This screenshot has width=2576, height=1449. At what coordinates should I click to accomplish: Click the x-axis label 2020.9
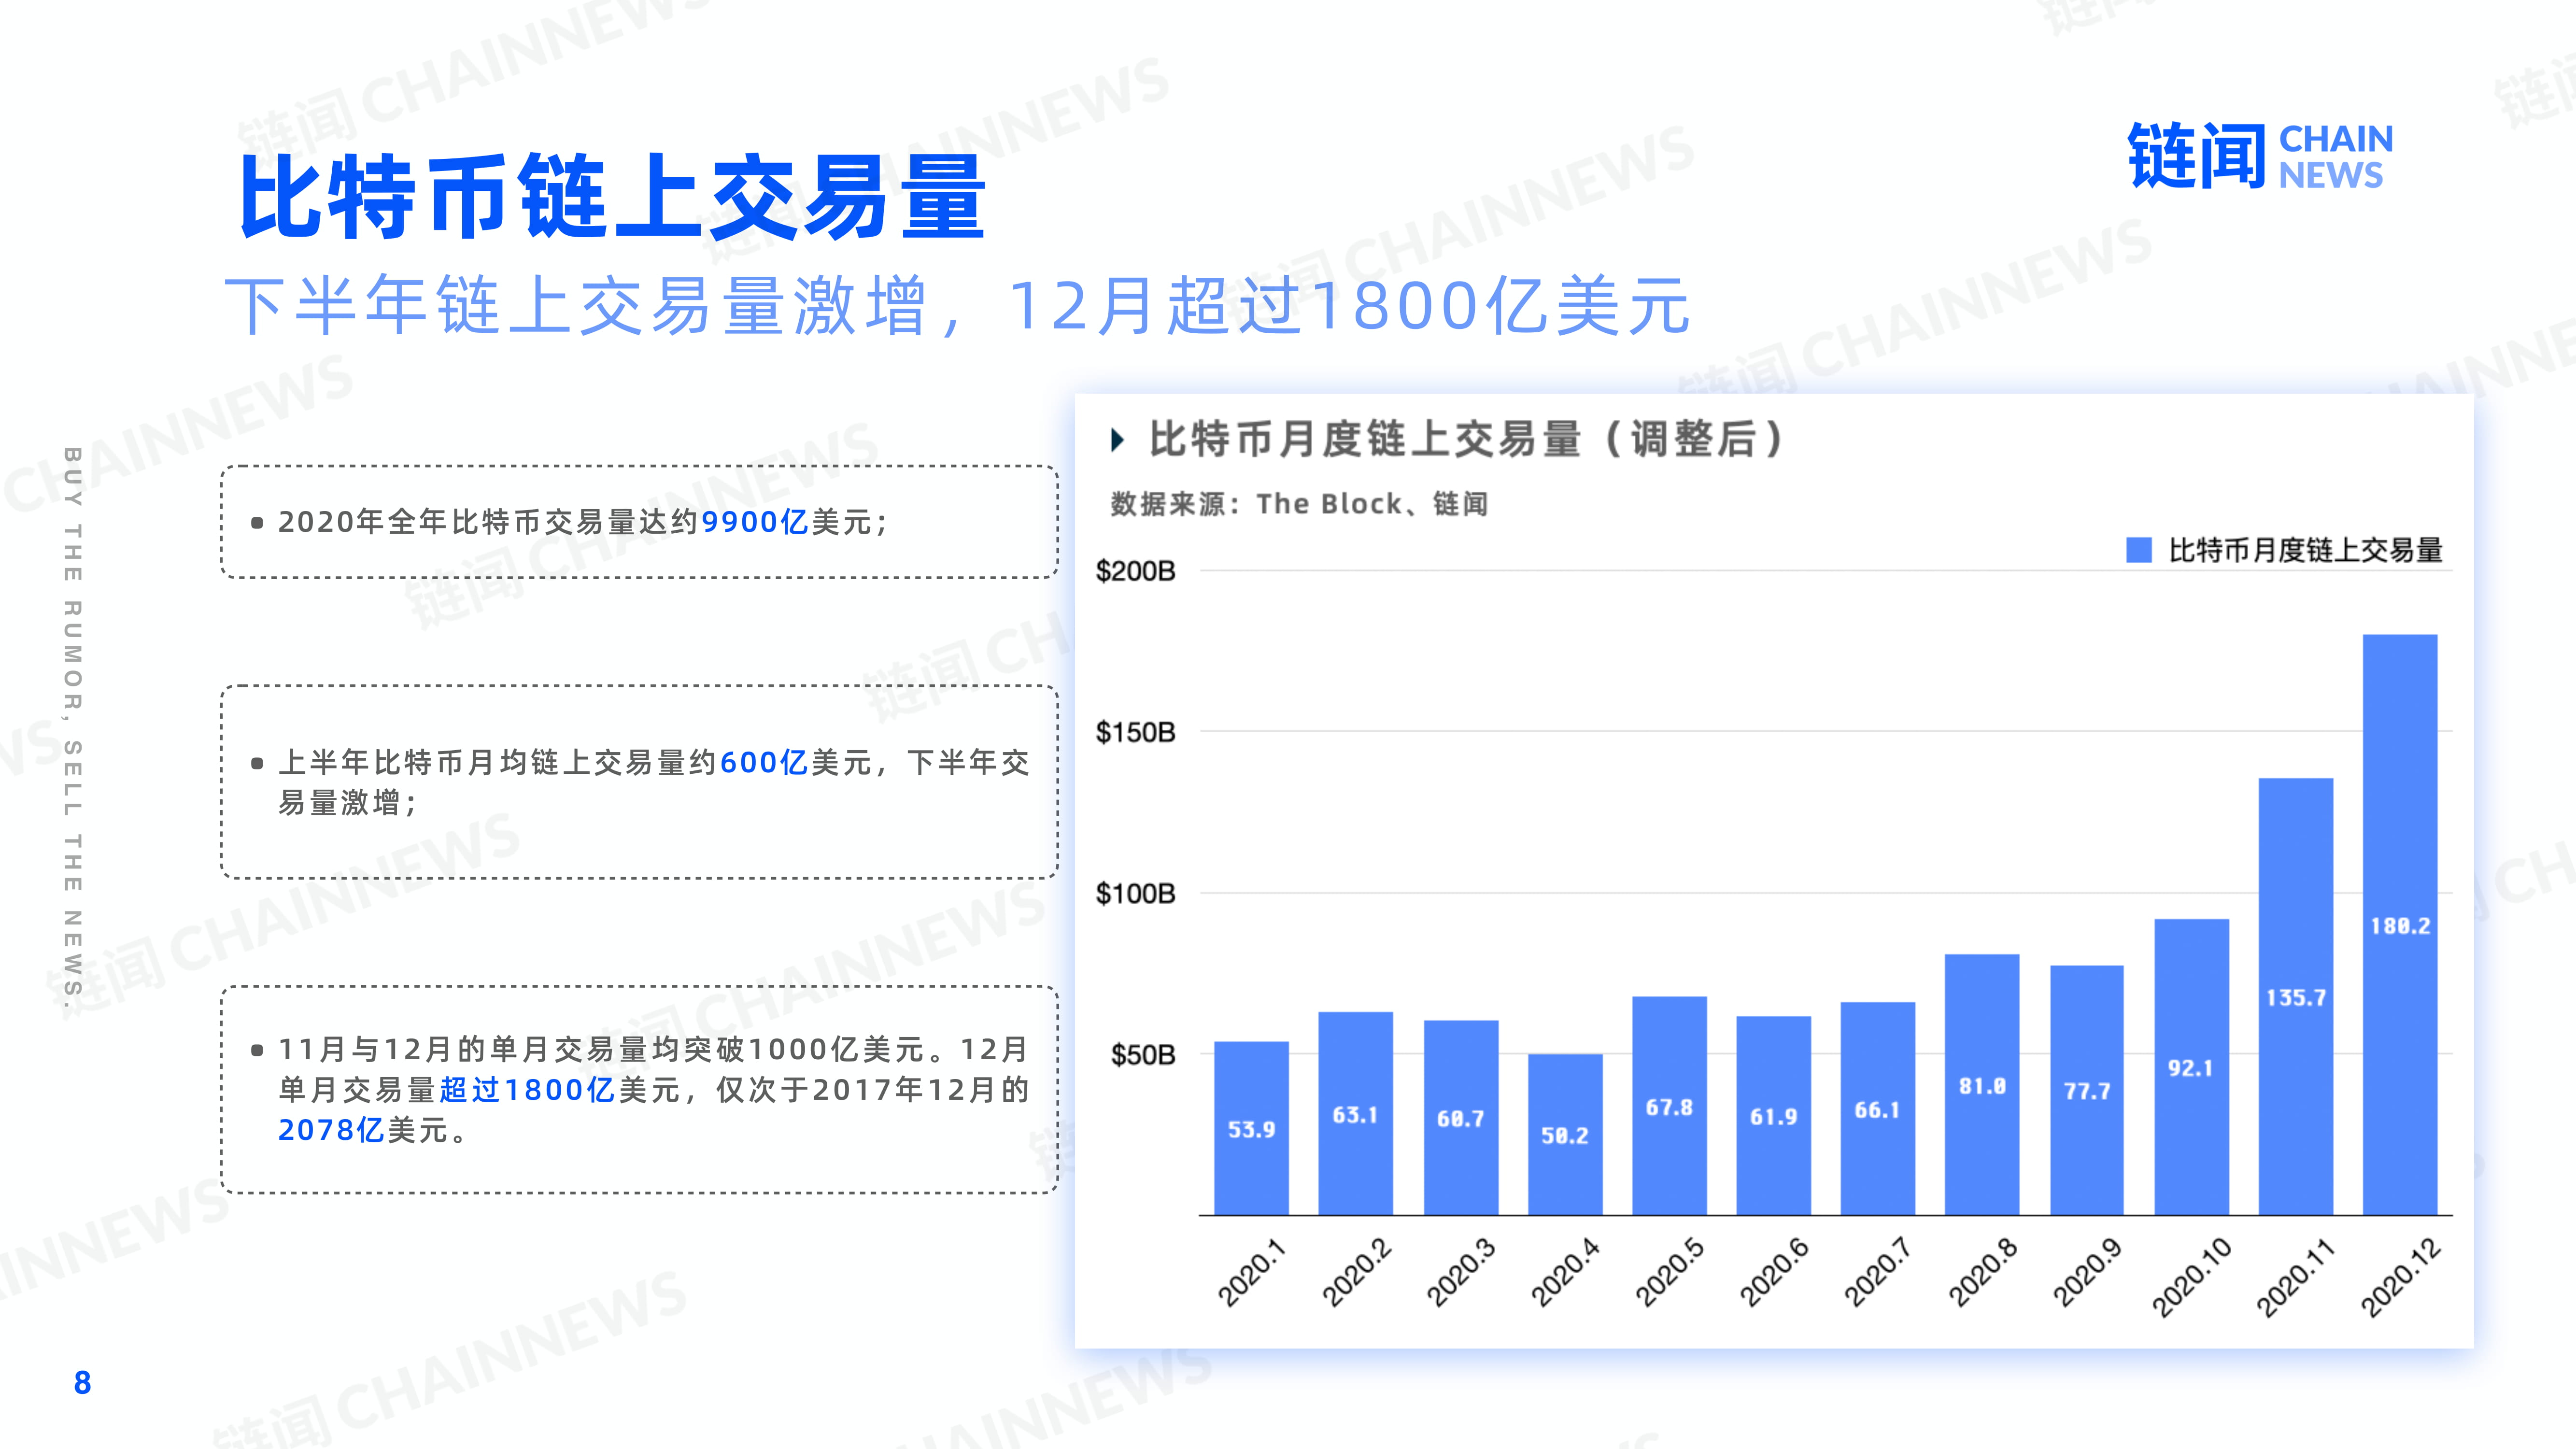click(2086, 1272)
